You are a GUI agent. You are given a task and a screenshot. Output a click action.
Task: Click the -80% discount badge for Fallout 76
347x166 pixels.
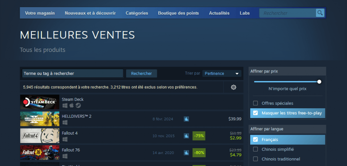(199, 153)
